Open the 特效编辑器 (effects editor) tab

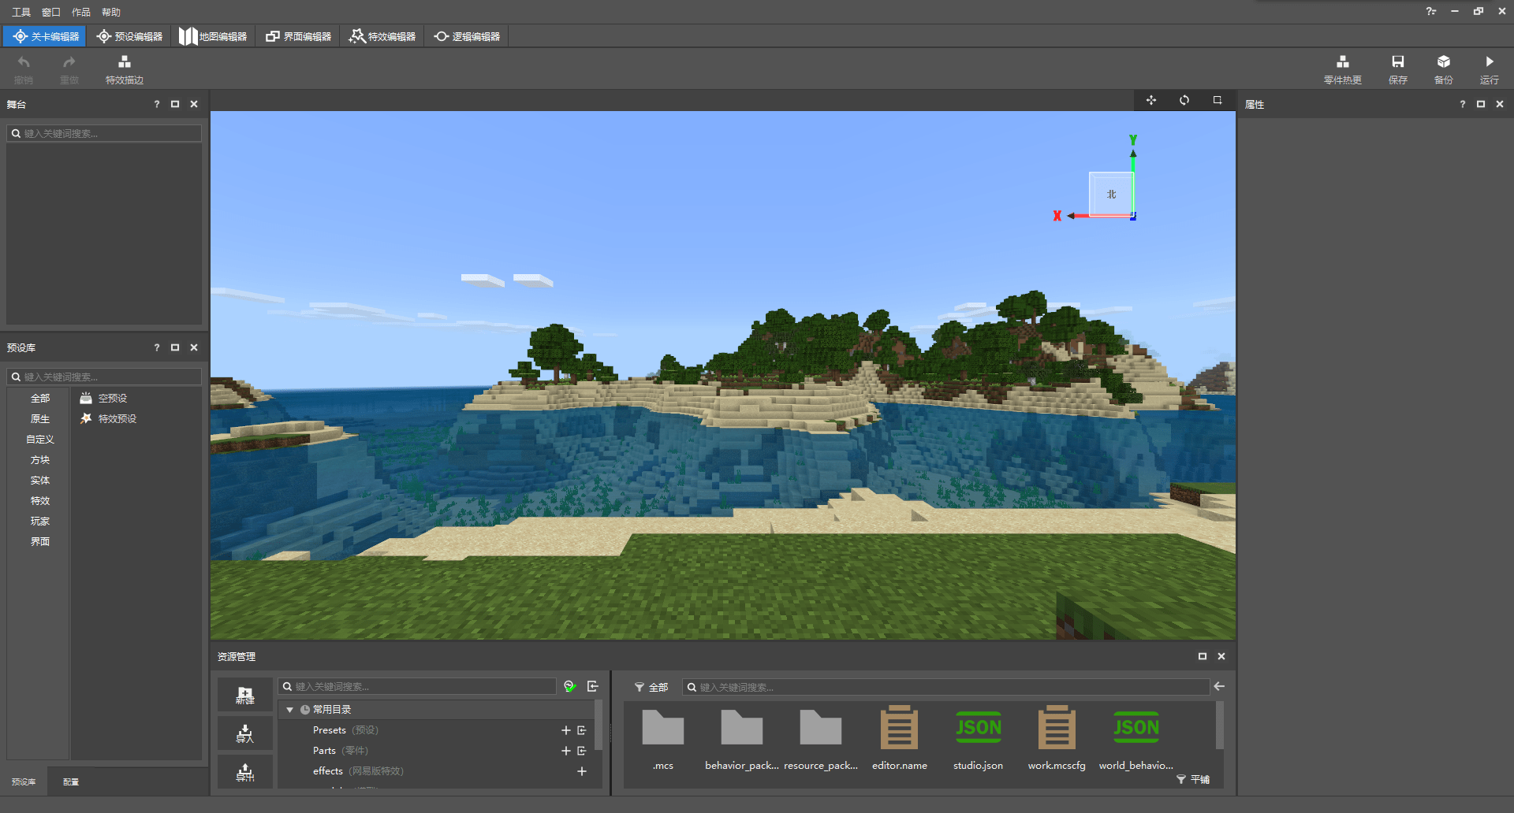tap(382, 36)
